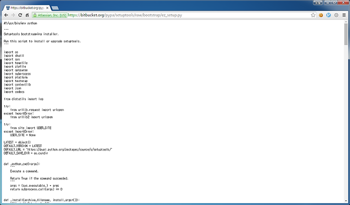Click the 'Execute a command.' docstring
This screenshot has height=205, width=350.
point(24,171)
